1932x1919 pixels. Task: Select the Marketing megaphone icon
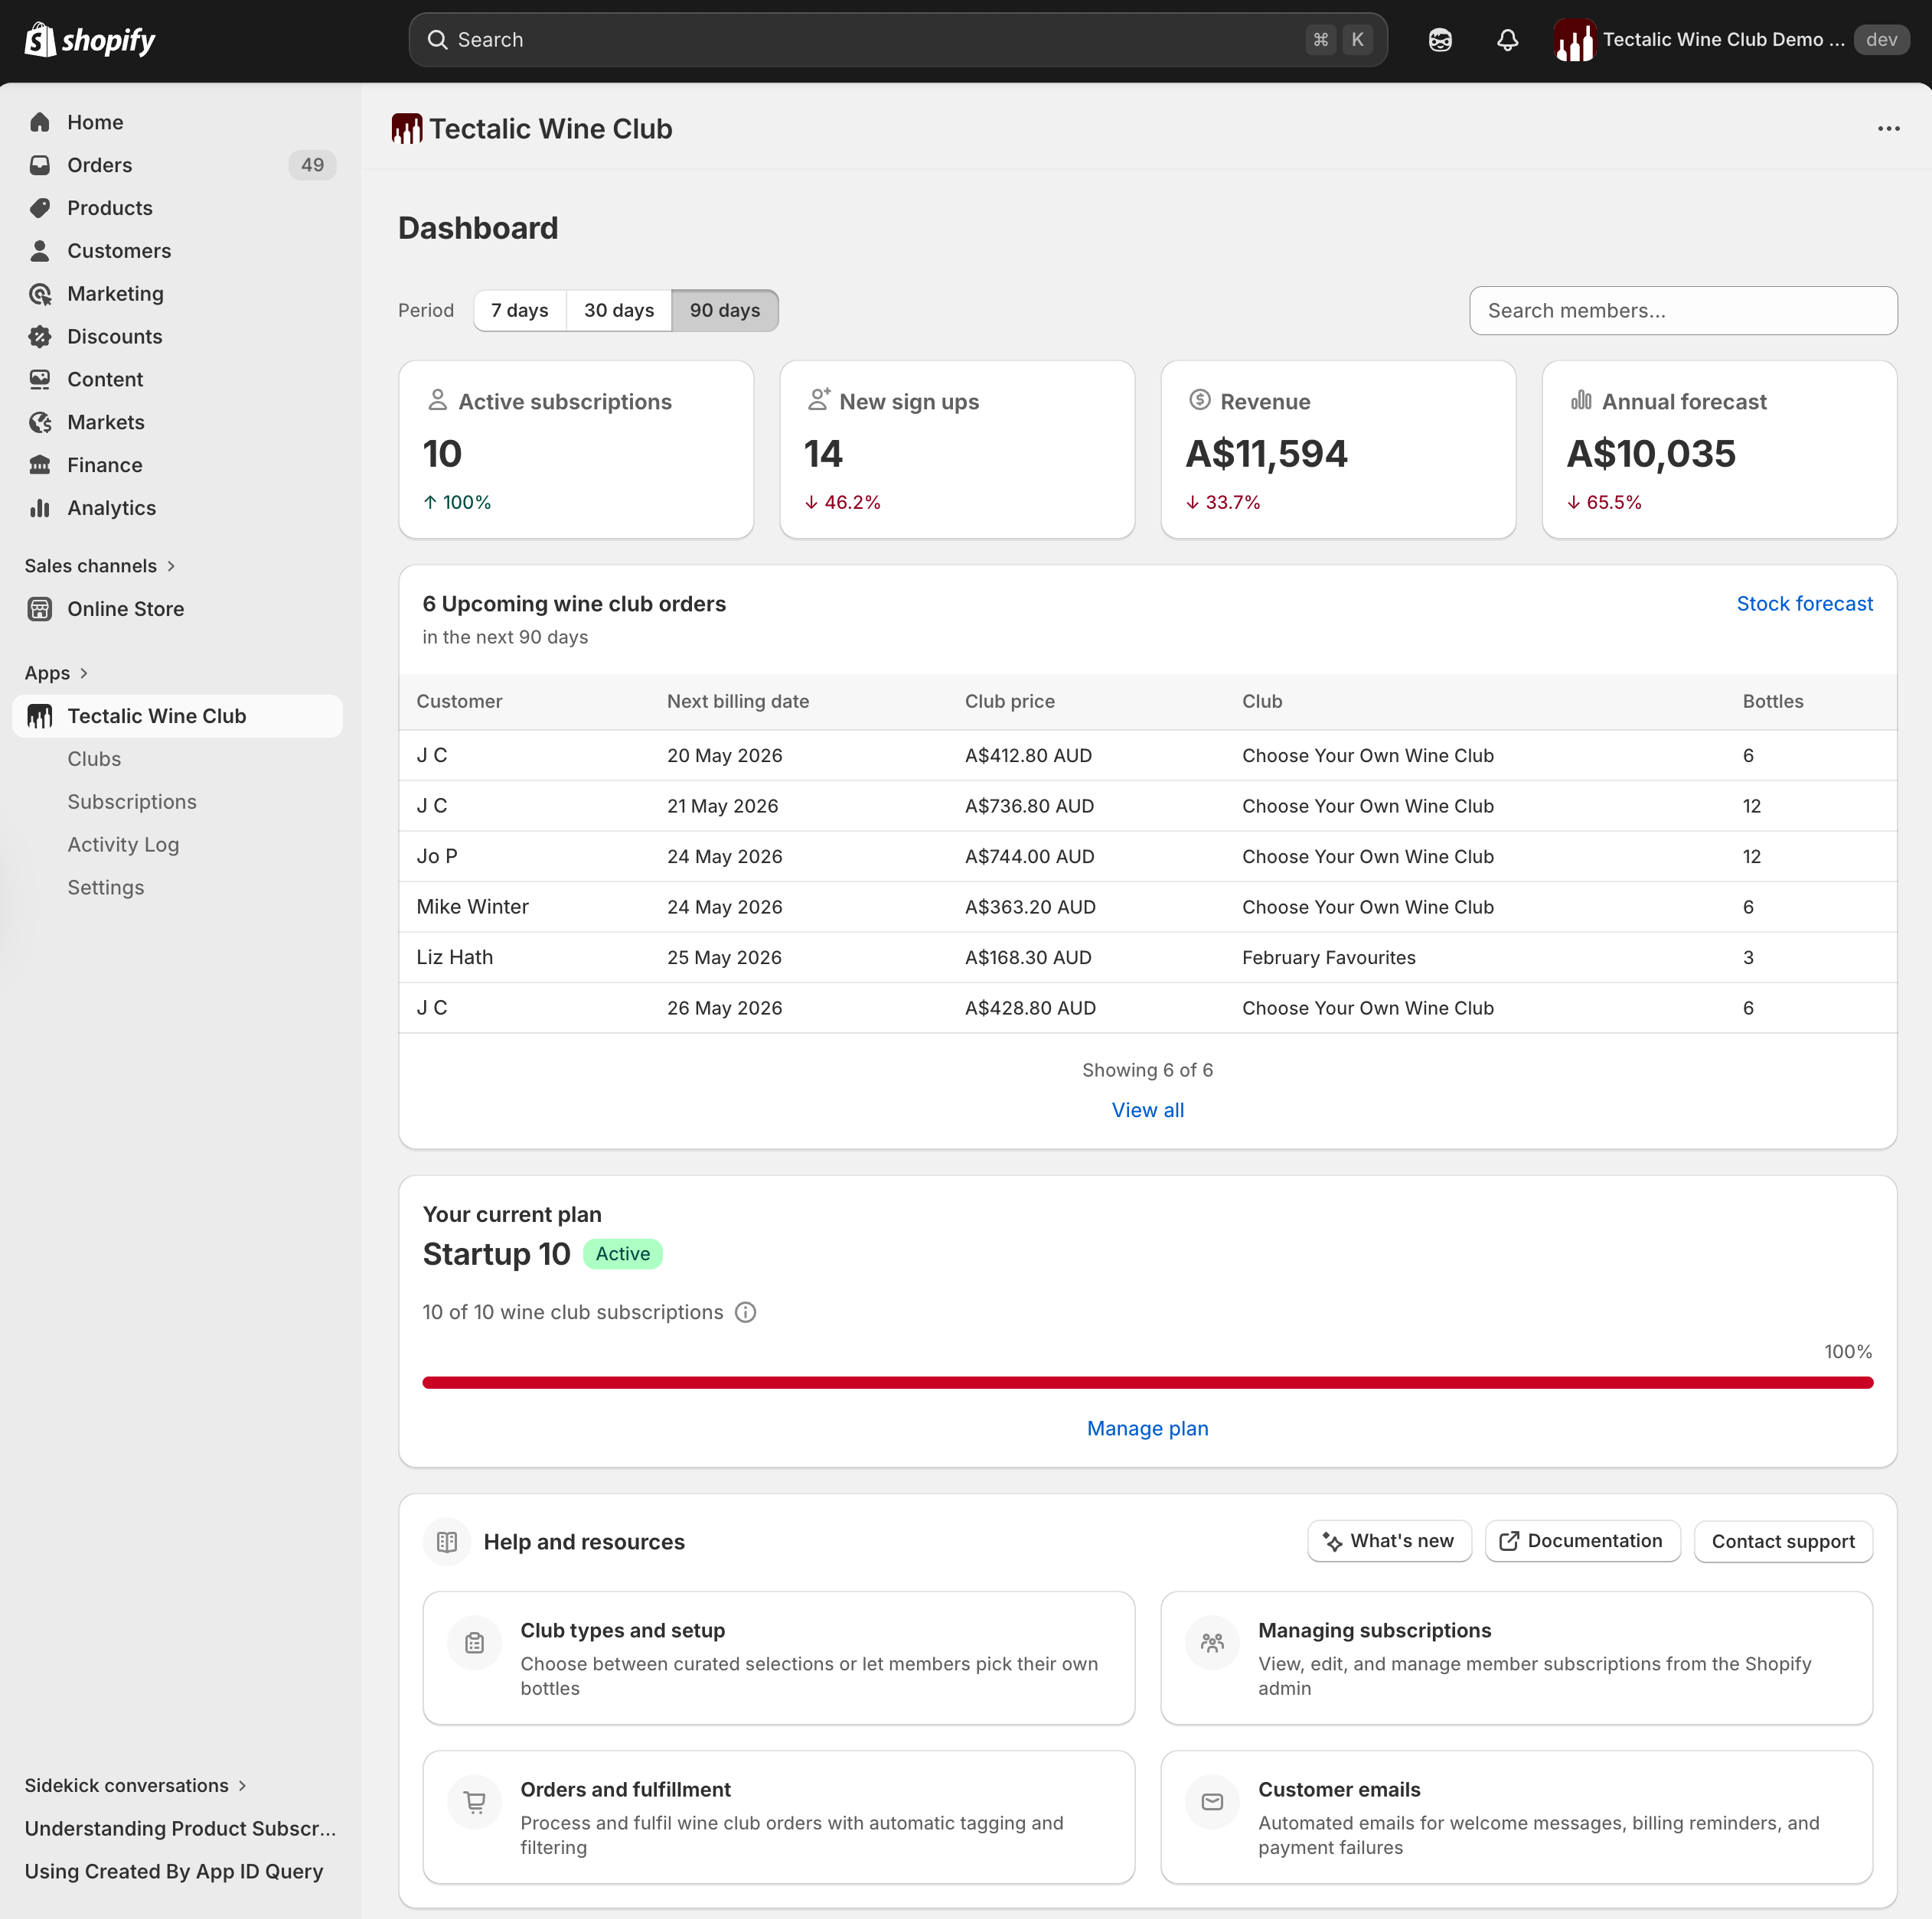pos(40,294)
